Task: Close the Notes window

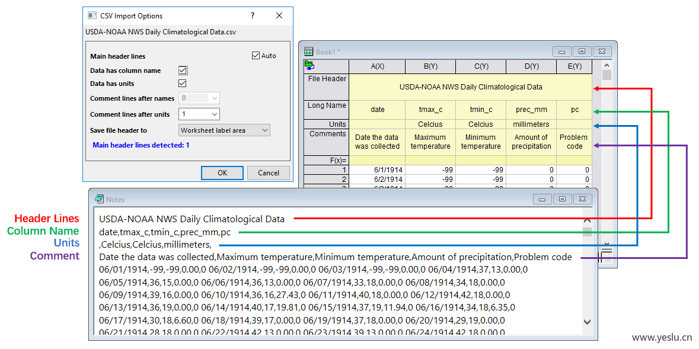Action: click(x=583, y=198)
